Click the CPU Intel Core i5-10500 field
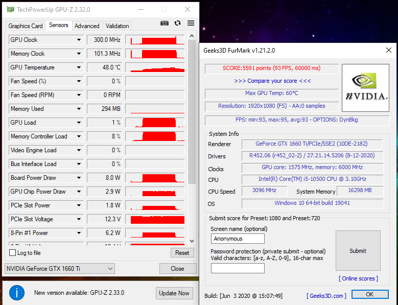 312,179
